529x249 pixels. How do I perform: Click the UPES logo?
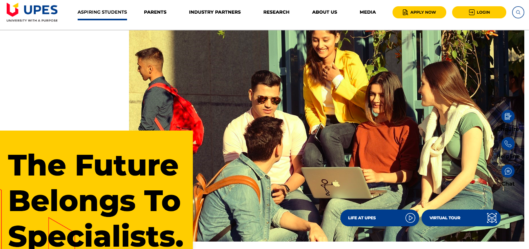(x=32, y=12)
